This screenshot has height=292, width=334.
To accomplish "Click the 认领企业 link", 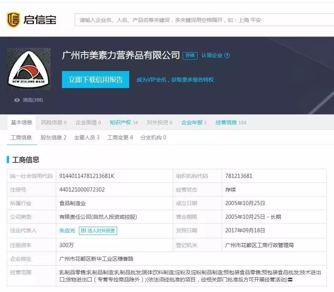I will pos(212,56).
